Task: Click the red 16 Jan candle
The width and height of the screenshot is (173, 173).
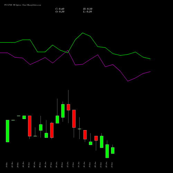Action: [x=85, y=135]
